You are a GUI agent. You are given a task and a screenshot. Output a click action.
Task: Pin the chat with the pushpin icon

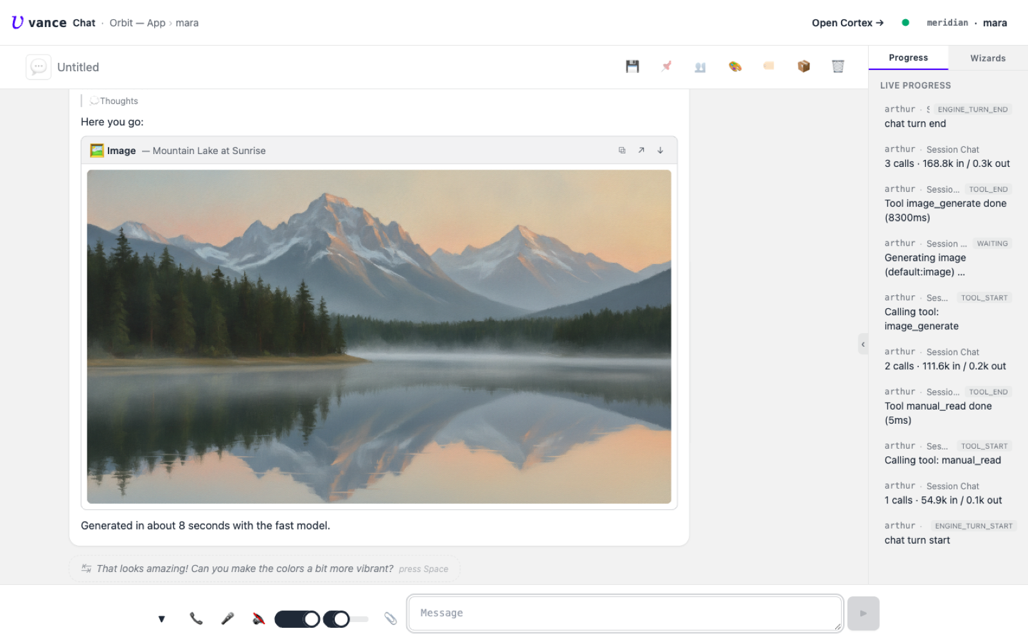click(x=666, y=66)
